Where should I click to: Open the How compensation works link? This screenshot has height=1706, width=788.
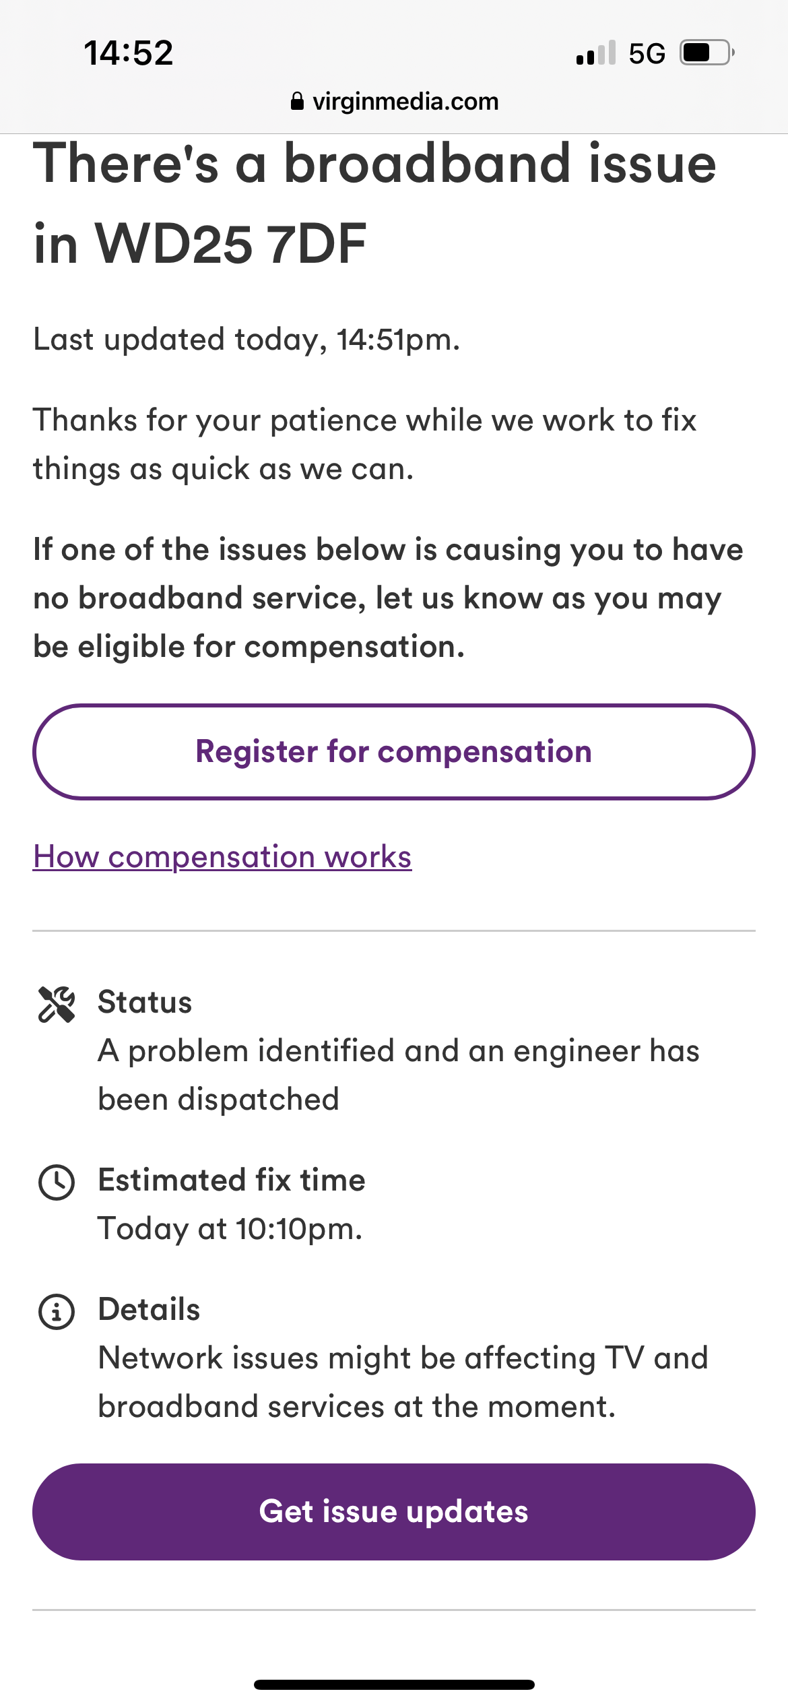(x=222, y=857)
